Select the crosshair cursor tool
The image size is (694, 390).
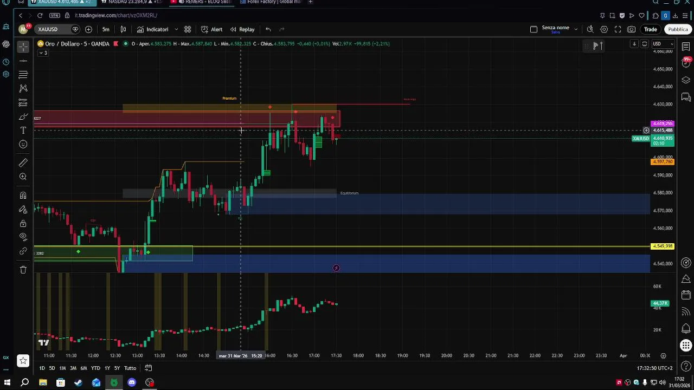pos(23,47)
